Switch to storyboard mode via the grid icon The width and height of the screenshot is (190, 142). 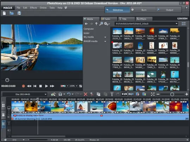[4, 106]
